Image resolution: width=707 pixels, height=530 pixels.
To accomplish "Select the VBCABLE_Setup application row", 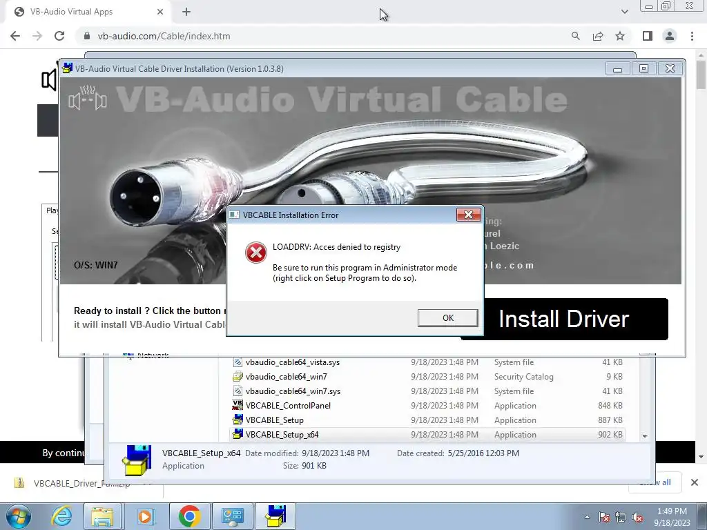I will pos(427,420).
